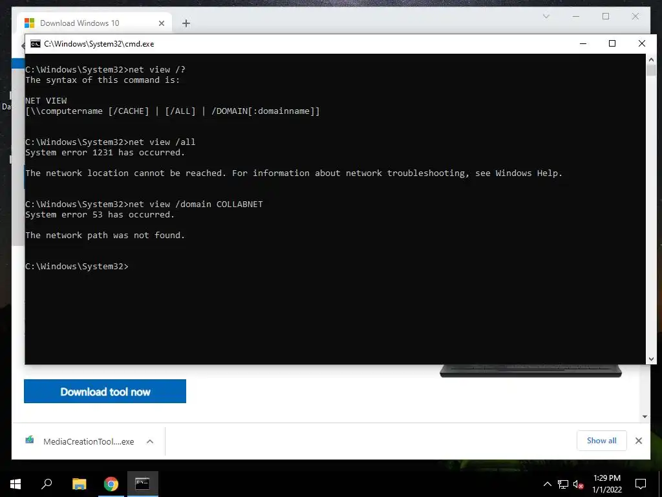Click the Command Prompt taskbar icon

coord(142,484)
